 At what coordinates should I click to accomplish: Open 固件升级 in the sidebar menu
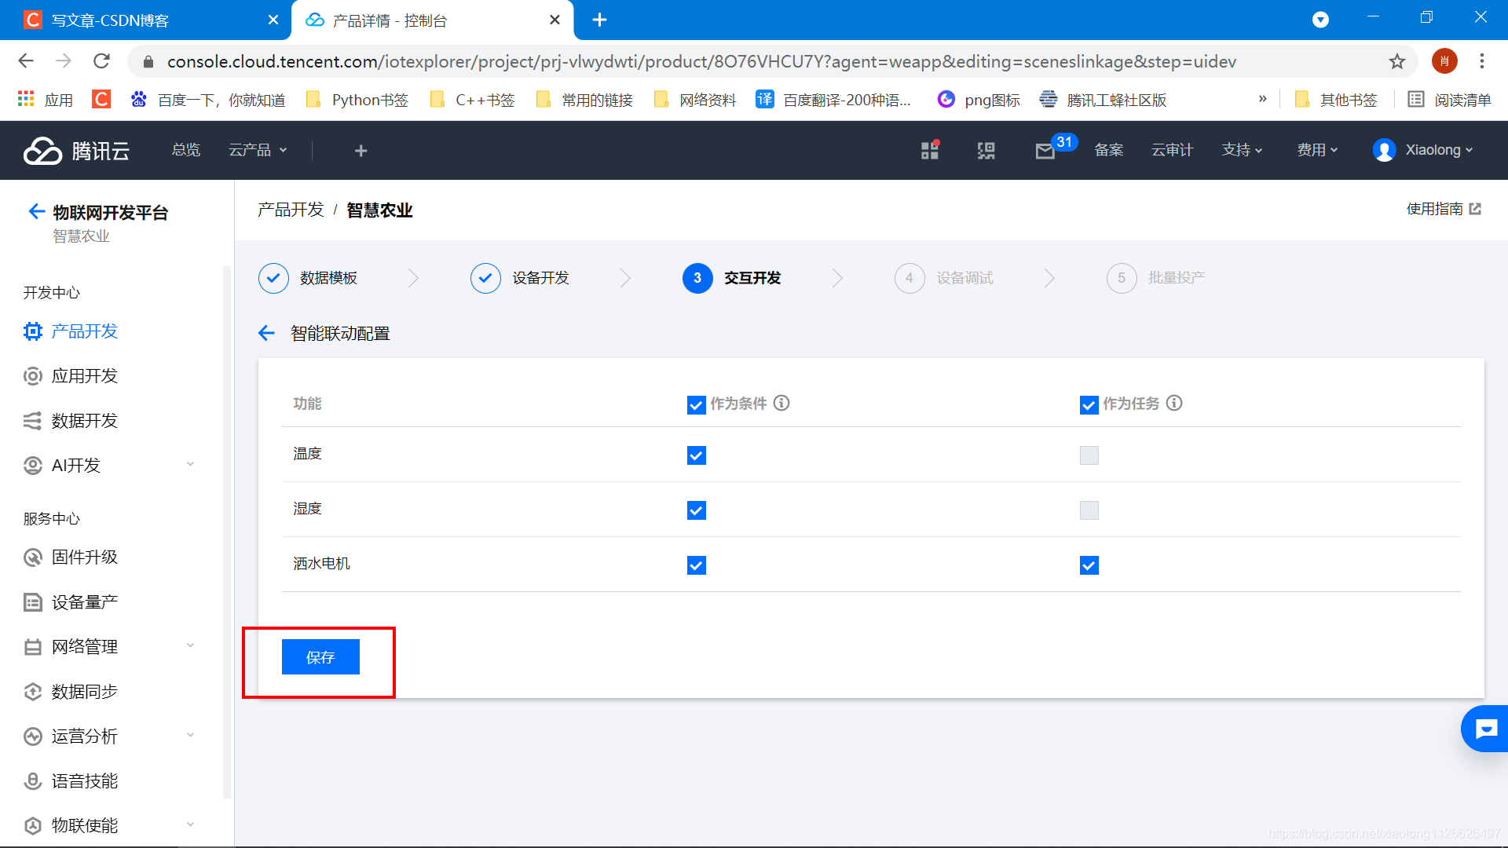[84, 557]
